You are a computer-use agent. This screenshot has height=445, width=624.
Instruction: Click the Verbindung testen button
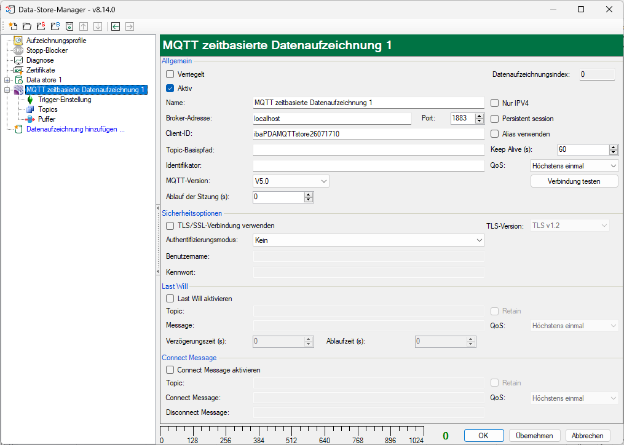574,181
